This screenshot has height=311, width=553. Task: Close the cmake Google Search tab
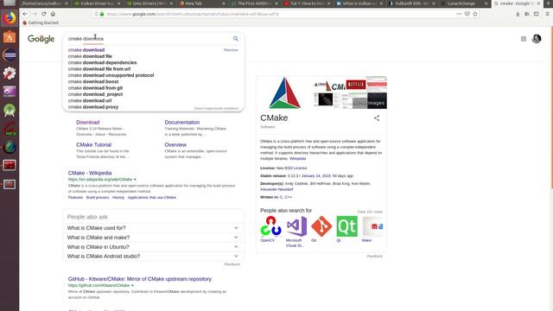[x=538, y=3]
